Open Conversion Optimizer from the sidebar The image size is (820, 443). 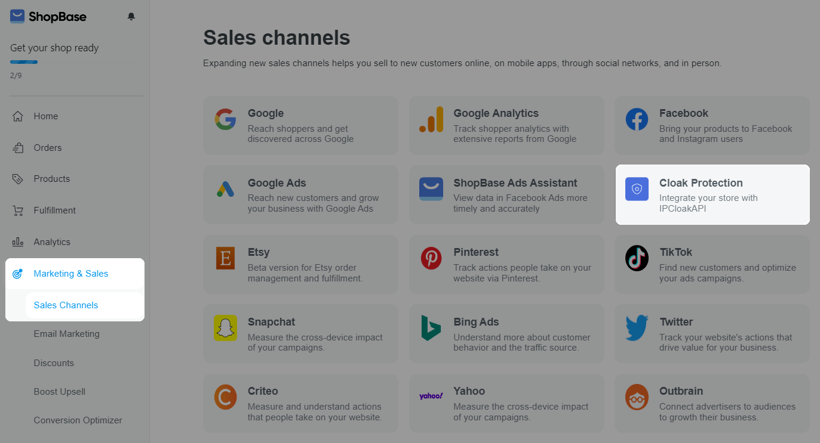coord(78,420)
